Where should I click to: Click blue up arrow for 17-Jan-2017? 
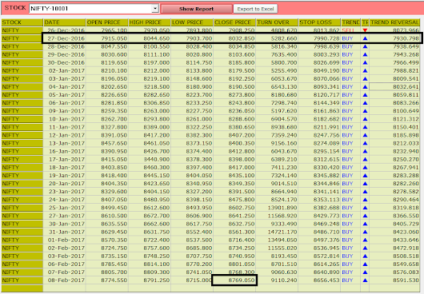click(x=365, y=160)
